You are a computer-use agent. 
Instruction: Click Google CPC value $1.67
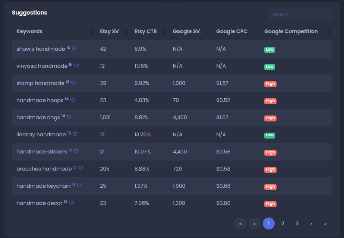223,117
